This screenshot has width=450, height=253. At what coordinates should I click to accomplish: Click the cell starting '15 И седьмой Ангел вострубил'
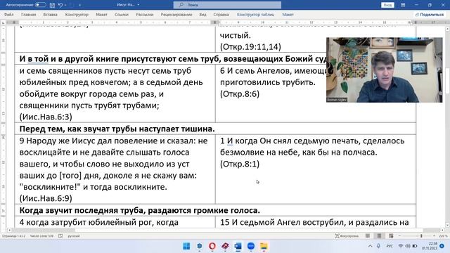(316, 222)
